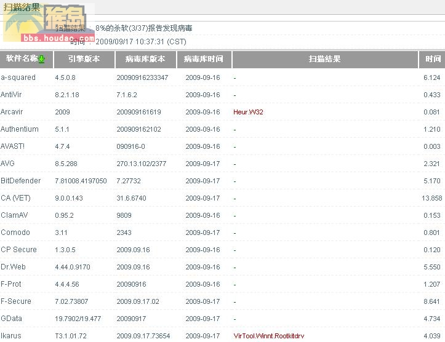Viewport: 445px width, 342px height.
Task: Select the Authentium software name
Action: [x=20, y=129]
